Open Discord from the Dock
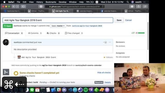This screenshot has height=93, width=165. [x=64, y=90]
